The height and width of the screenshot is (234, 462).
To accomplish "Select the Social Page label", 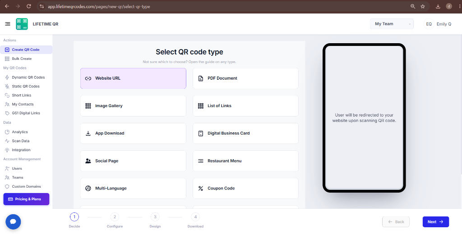I will (106, 161).
